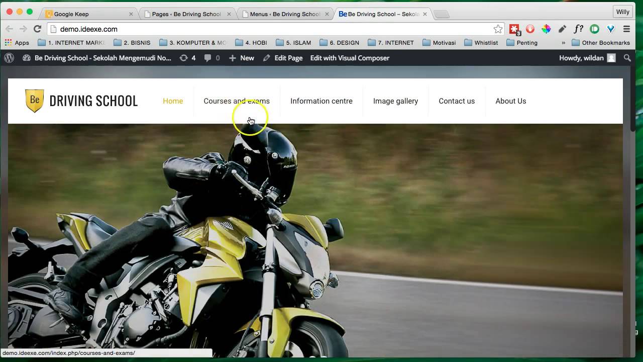Click the browser back arrow
Viewport: 643px width, 362px height.
10,29
